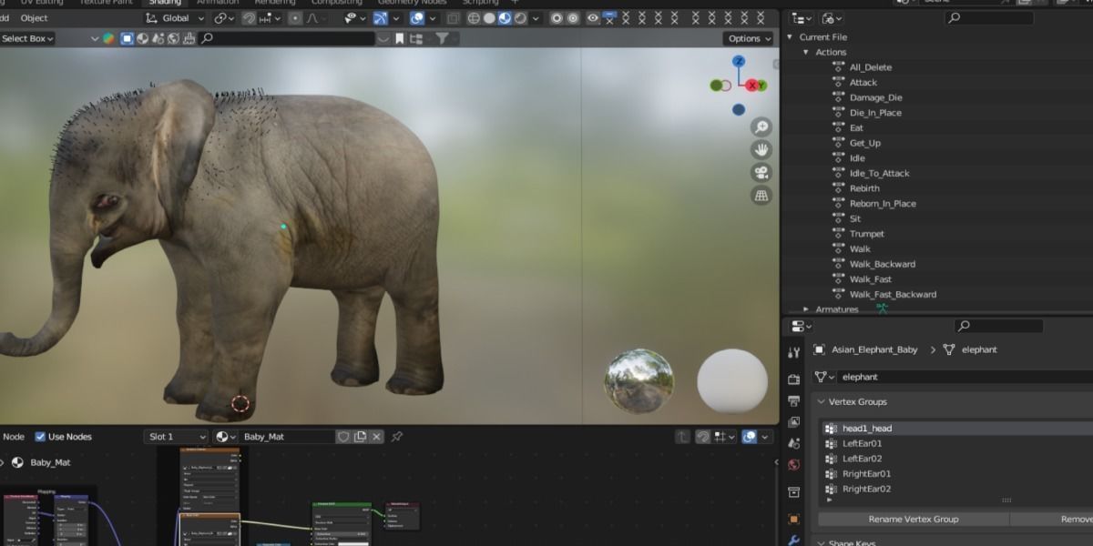Toggle X-ray mode in viewport header

click(452, 18)
